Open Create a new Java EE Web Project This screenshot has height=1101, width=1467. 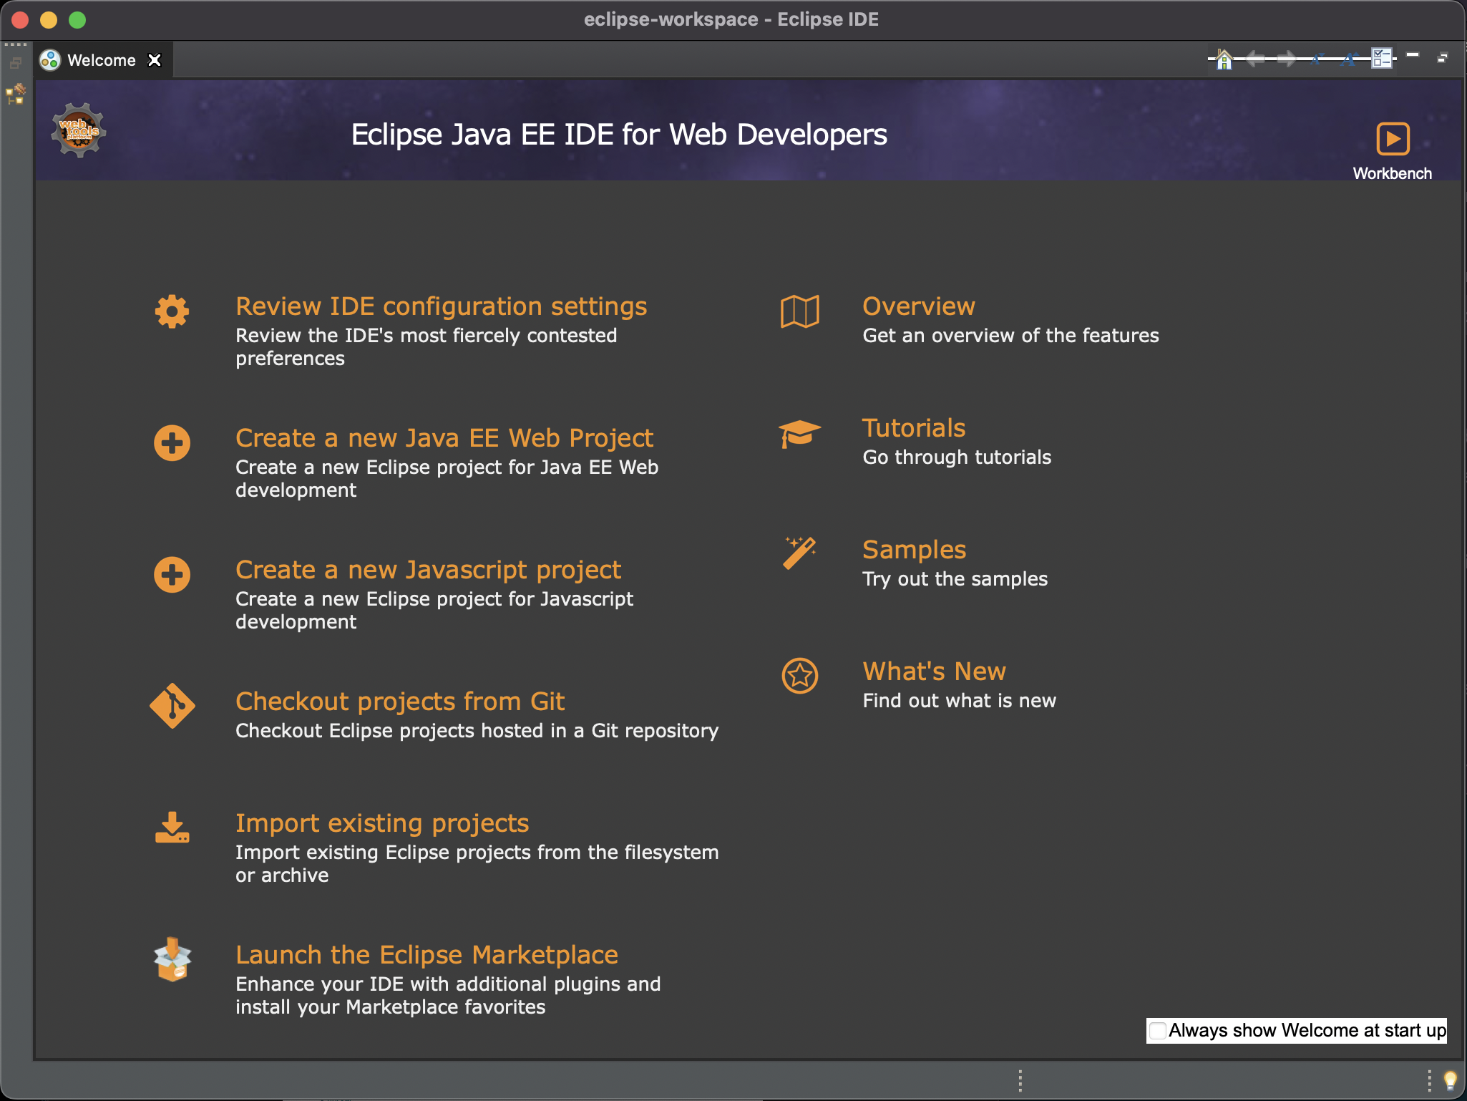444,438
